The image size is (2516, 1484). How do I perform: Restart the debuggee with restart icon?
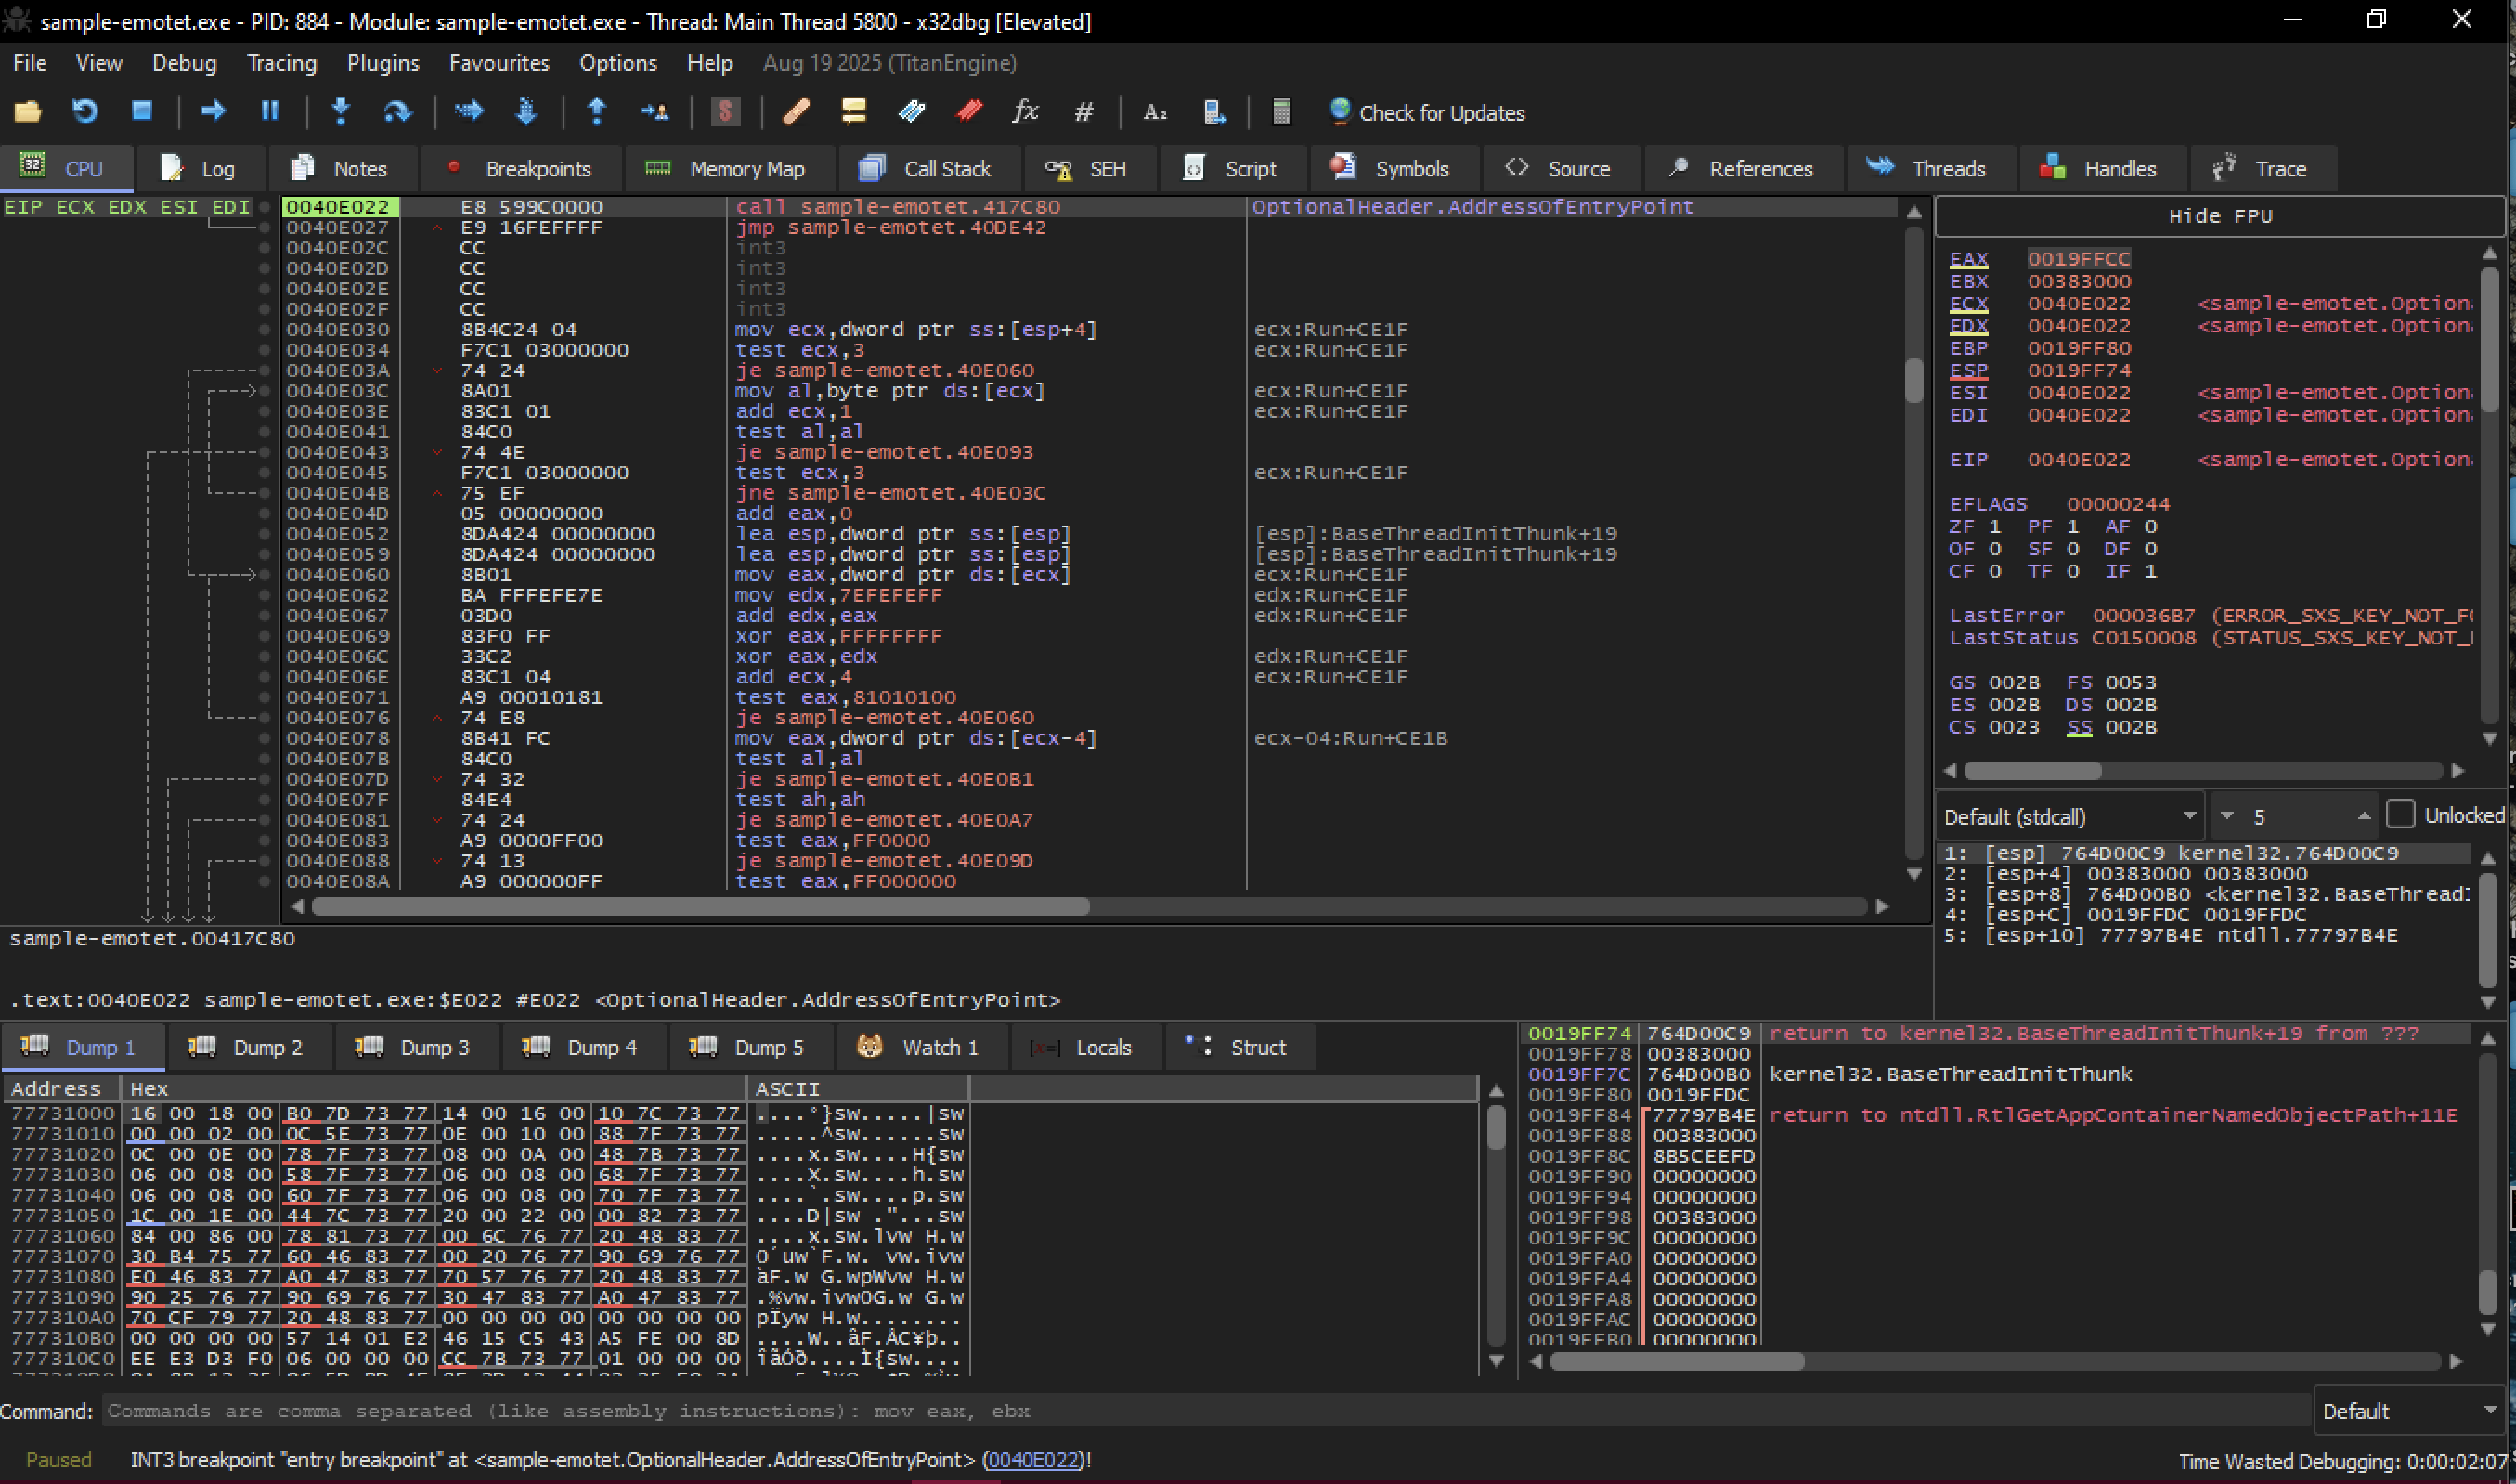click(x=84, y=111)
